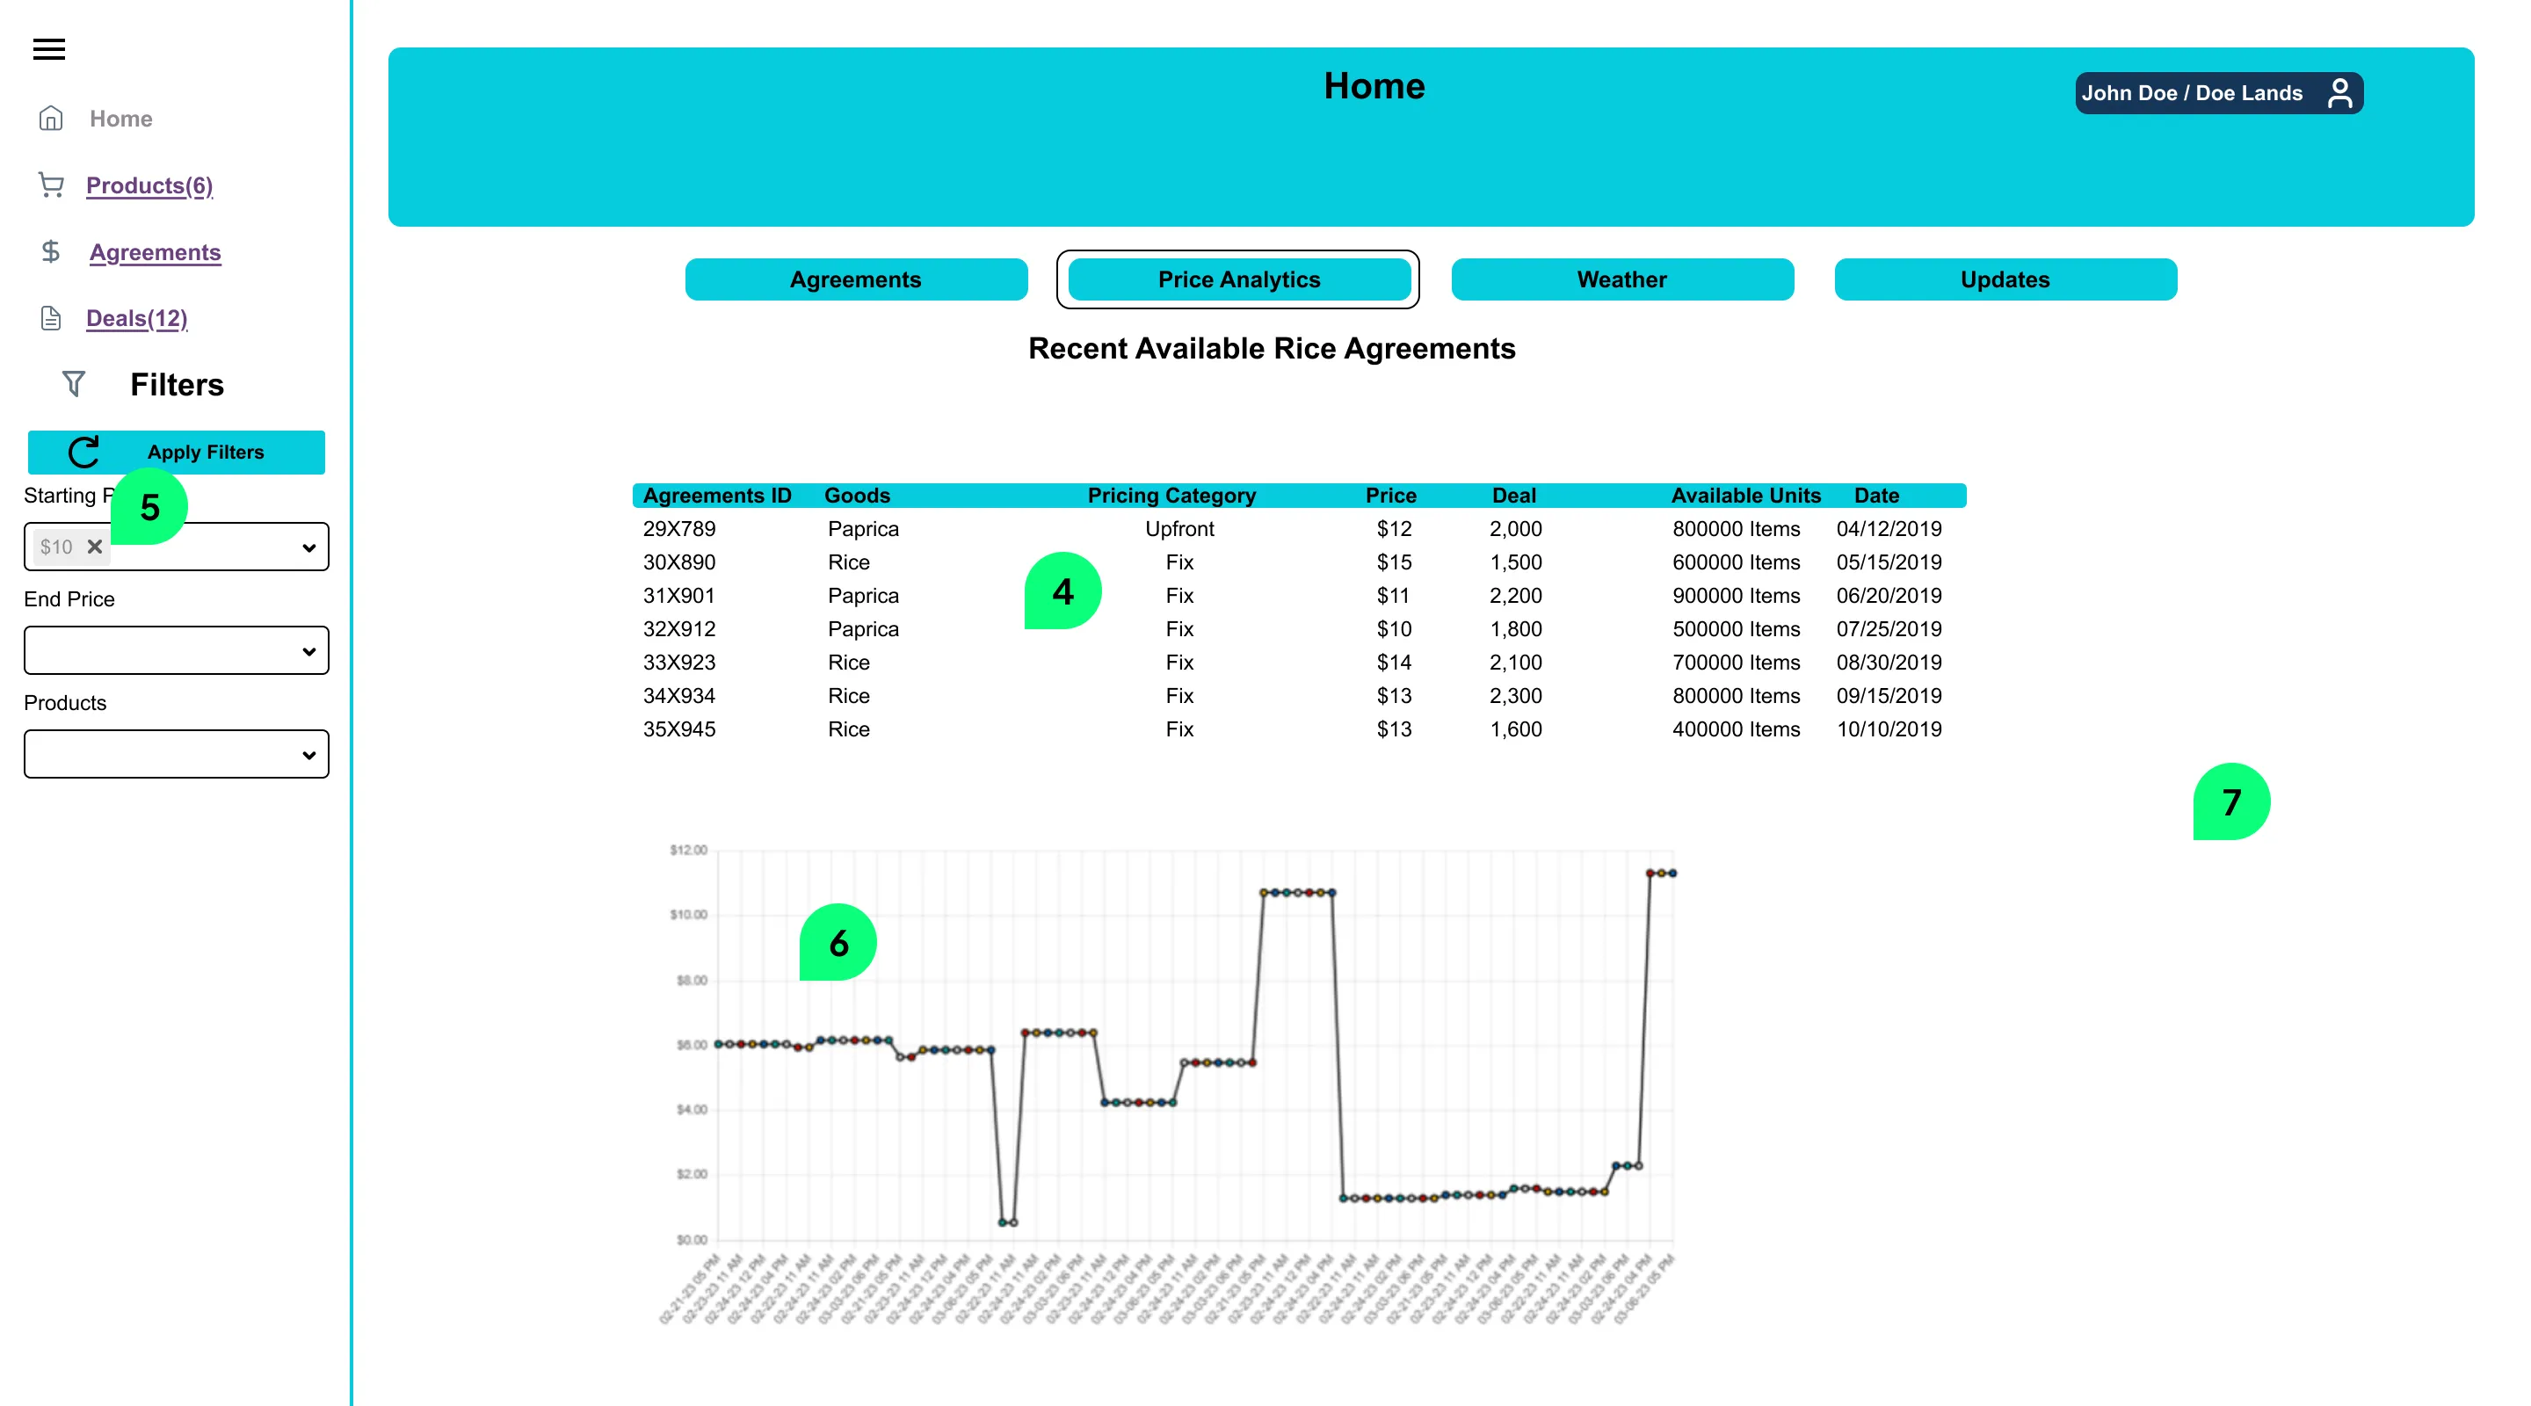
Task: Open the Updates tab
Action: [2005, 280]
